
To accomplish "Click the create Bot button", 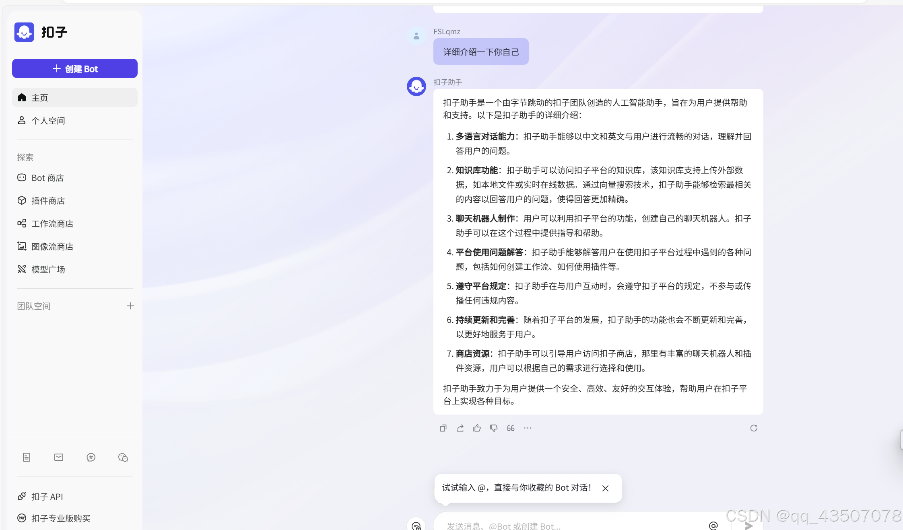I will pos(75,69).
